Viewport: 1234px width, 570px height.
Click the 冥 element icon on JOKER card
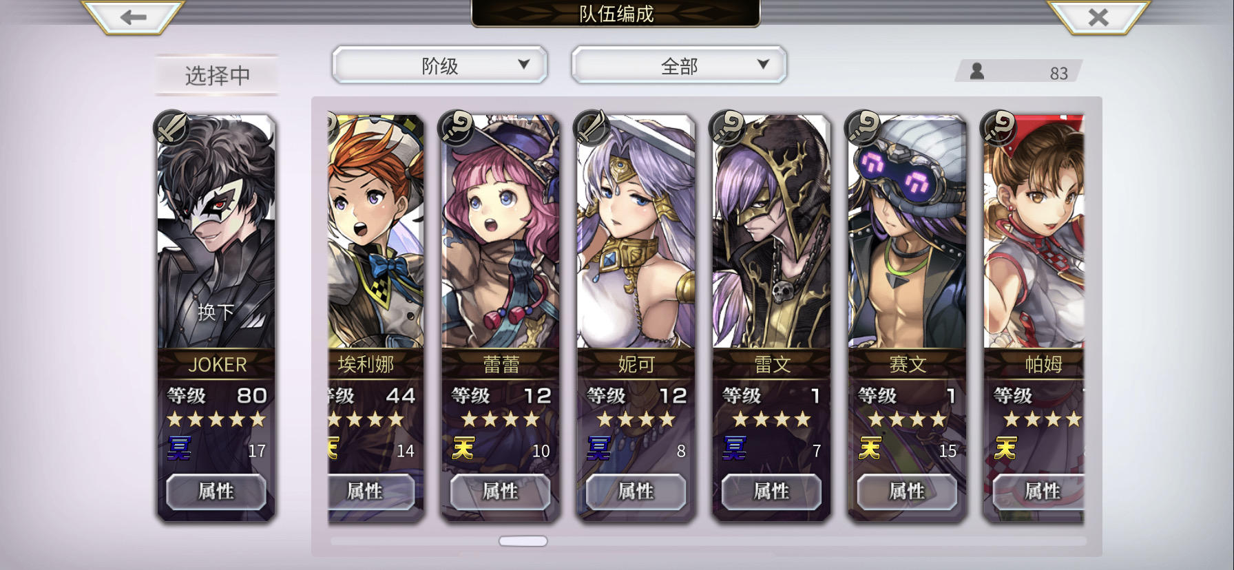coord(180,448)
